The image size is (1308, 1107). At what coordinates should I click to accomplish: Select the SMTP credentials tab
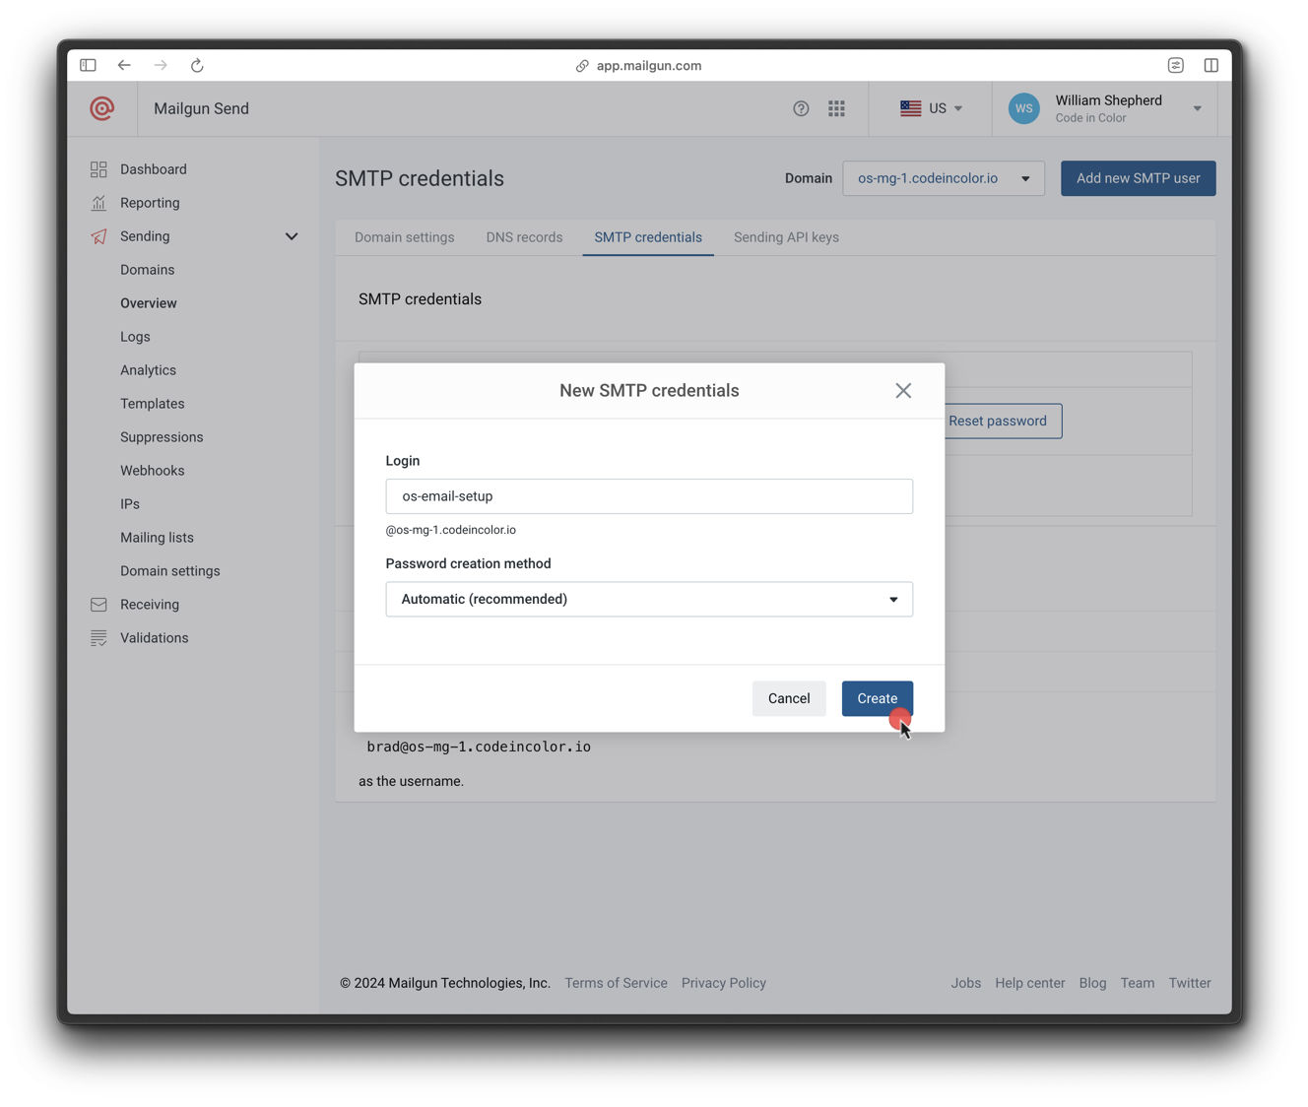click(648, 237)
